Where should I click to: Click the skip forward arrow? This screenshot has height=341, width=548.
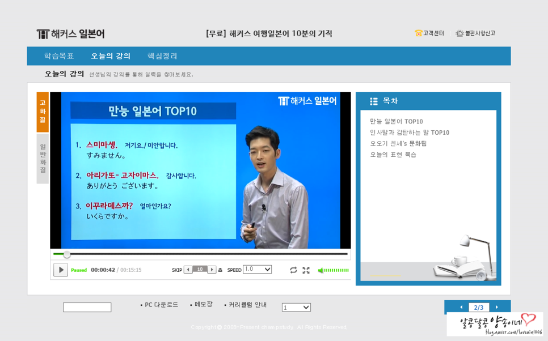coord(212,270)
